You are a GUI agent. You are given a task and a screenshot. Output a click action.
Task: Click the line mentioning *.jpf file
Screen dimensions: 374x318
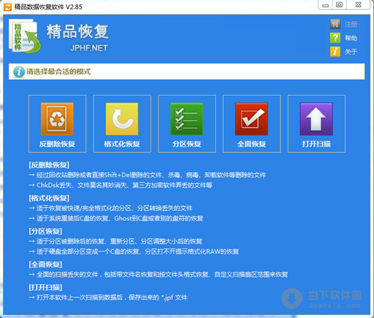[108, 297]
